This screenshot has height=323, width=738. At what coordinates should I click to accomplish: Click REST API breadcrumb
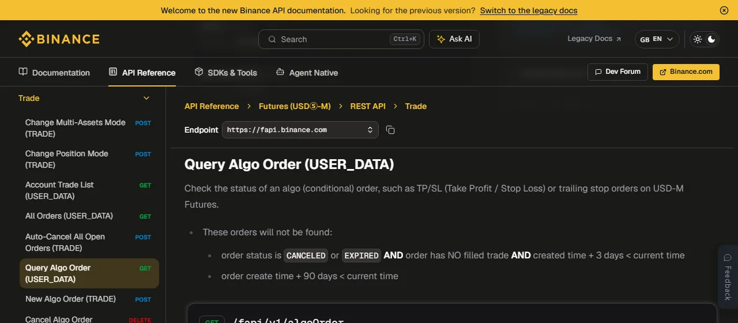pos(368,106)
